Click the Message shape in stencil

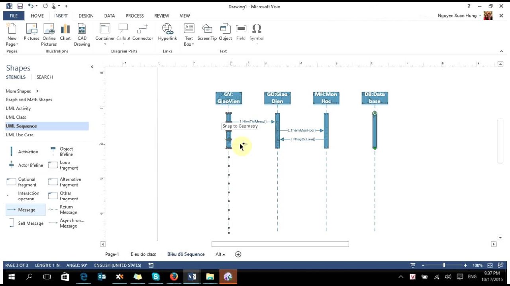[25, 210]
